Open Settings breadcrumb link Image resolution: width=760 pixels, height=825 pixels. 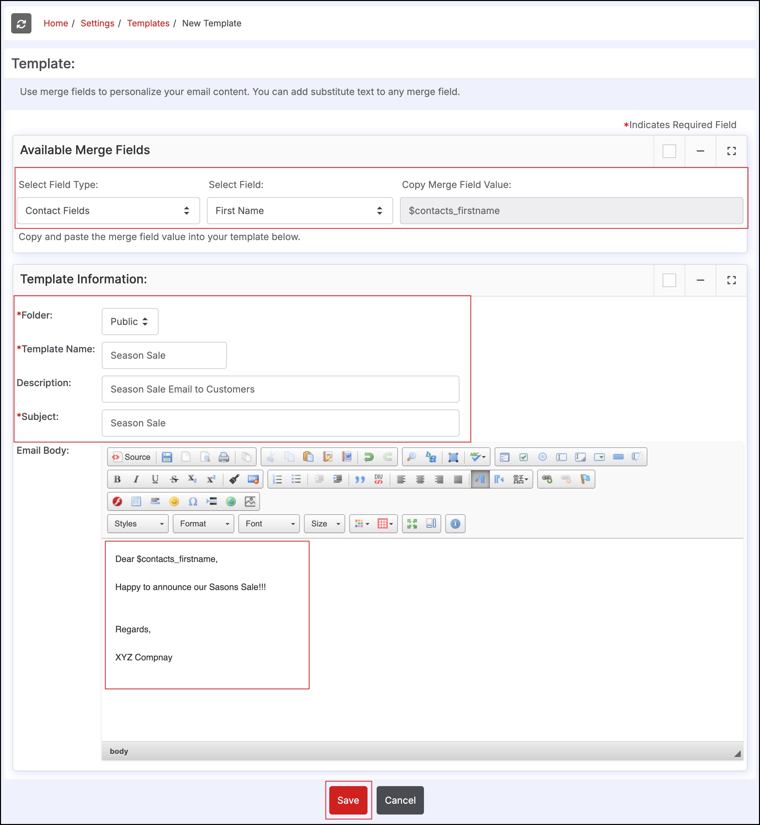[97, 23]
